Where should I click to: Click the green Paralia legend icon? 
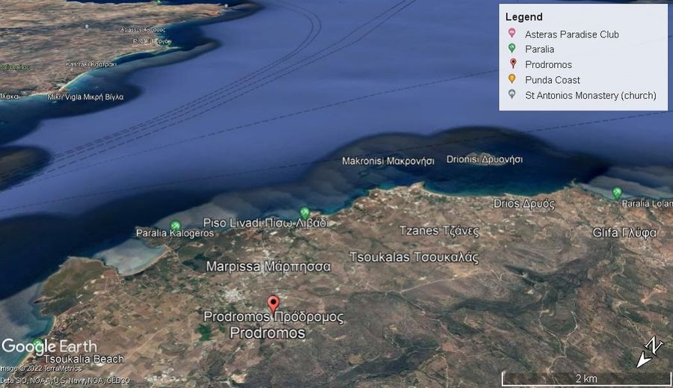511,49
